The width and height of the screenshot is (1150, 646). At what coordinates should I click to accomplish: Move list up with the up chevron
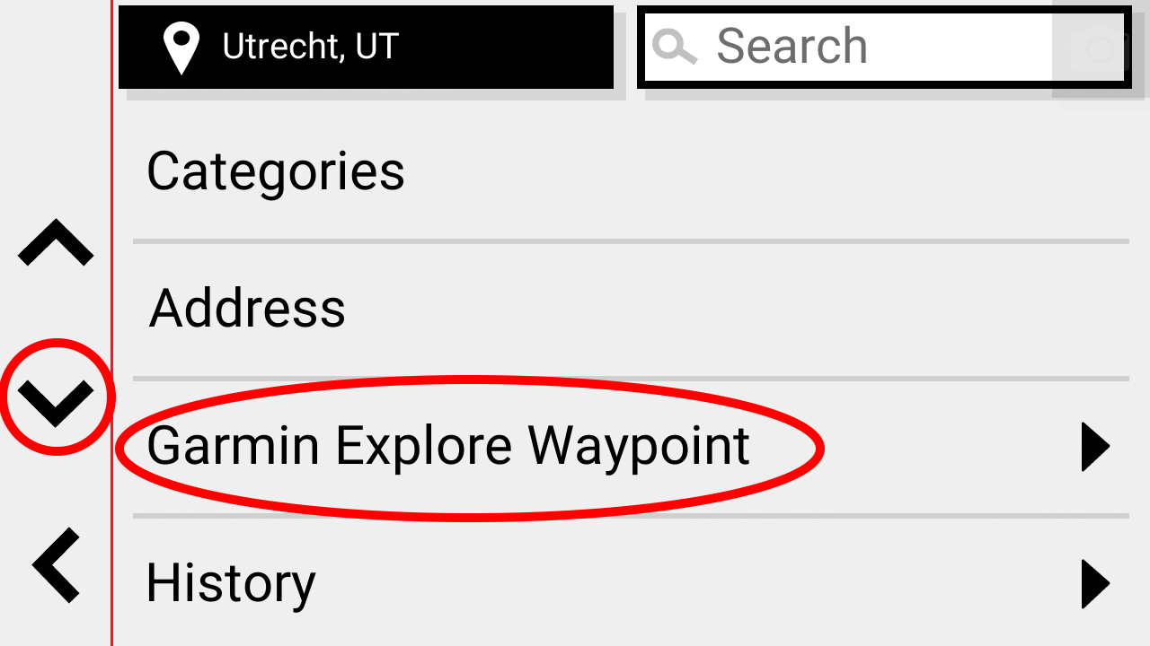coord(56,242)
